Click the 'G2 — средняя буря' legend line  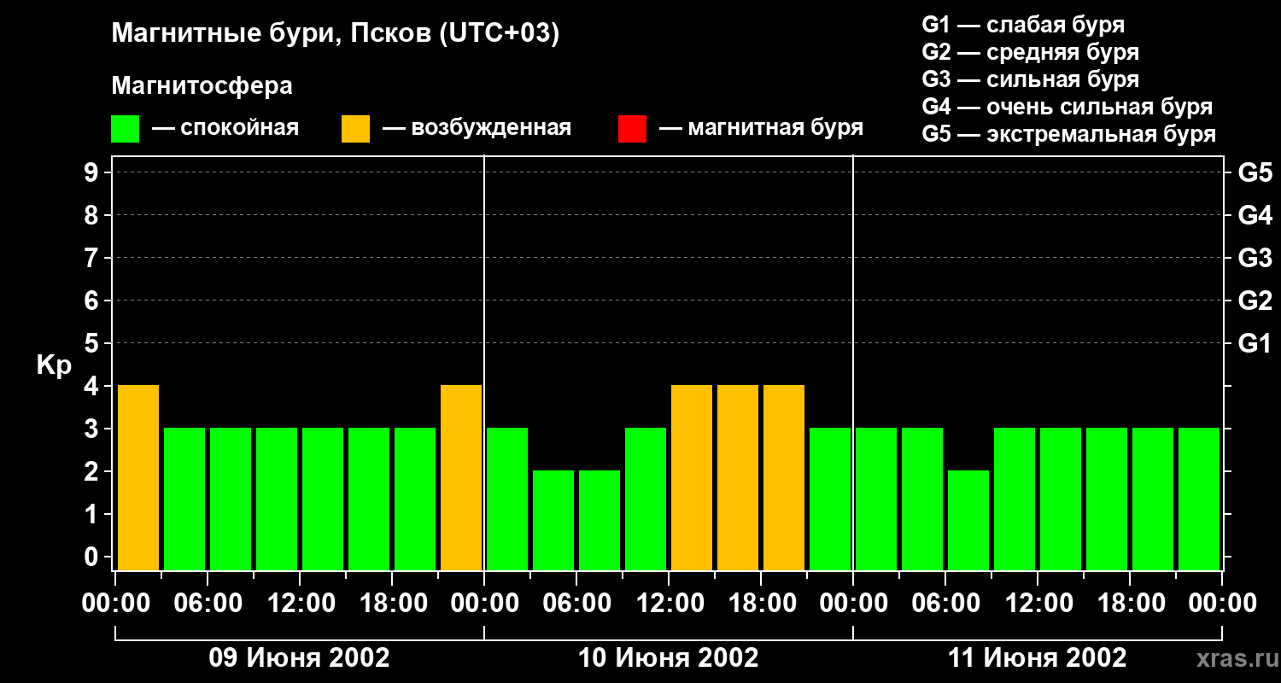pyautogui.click(x=1031, y=52)
